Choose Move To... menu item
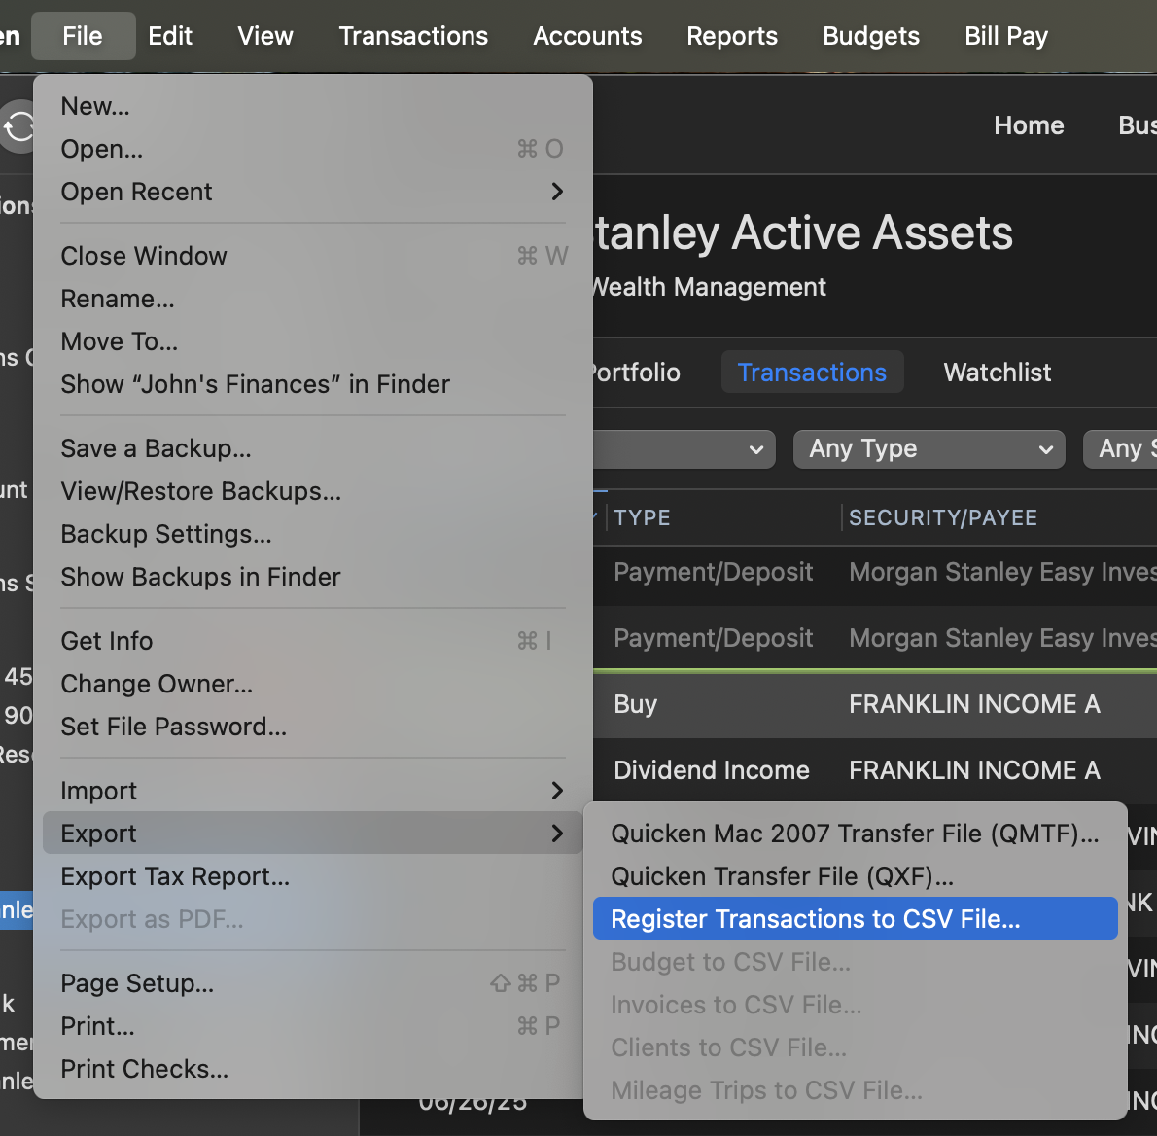 tap(313, 341)
